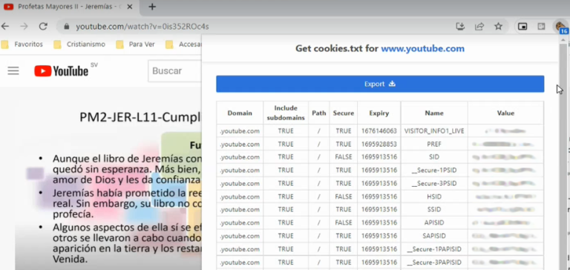Toggle the browser side panel icon
570x270 pixels.
point(541,27)
